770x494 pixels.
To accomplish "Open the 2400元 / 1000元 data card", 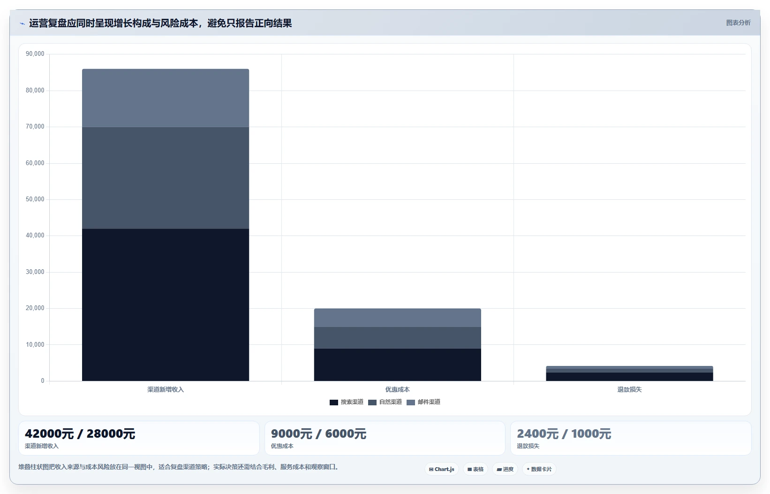I will point(631,438).
